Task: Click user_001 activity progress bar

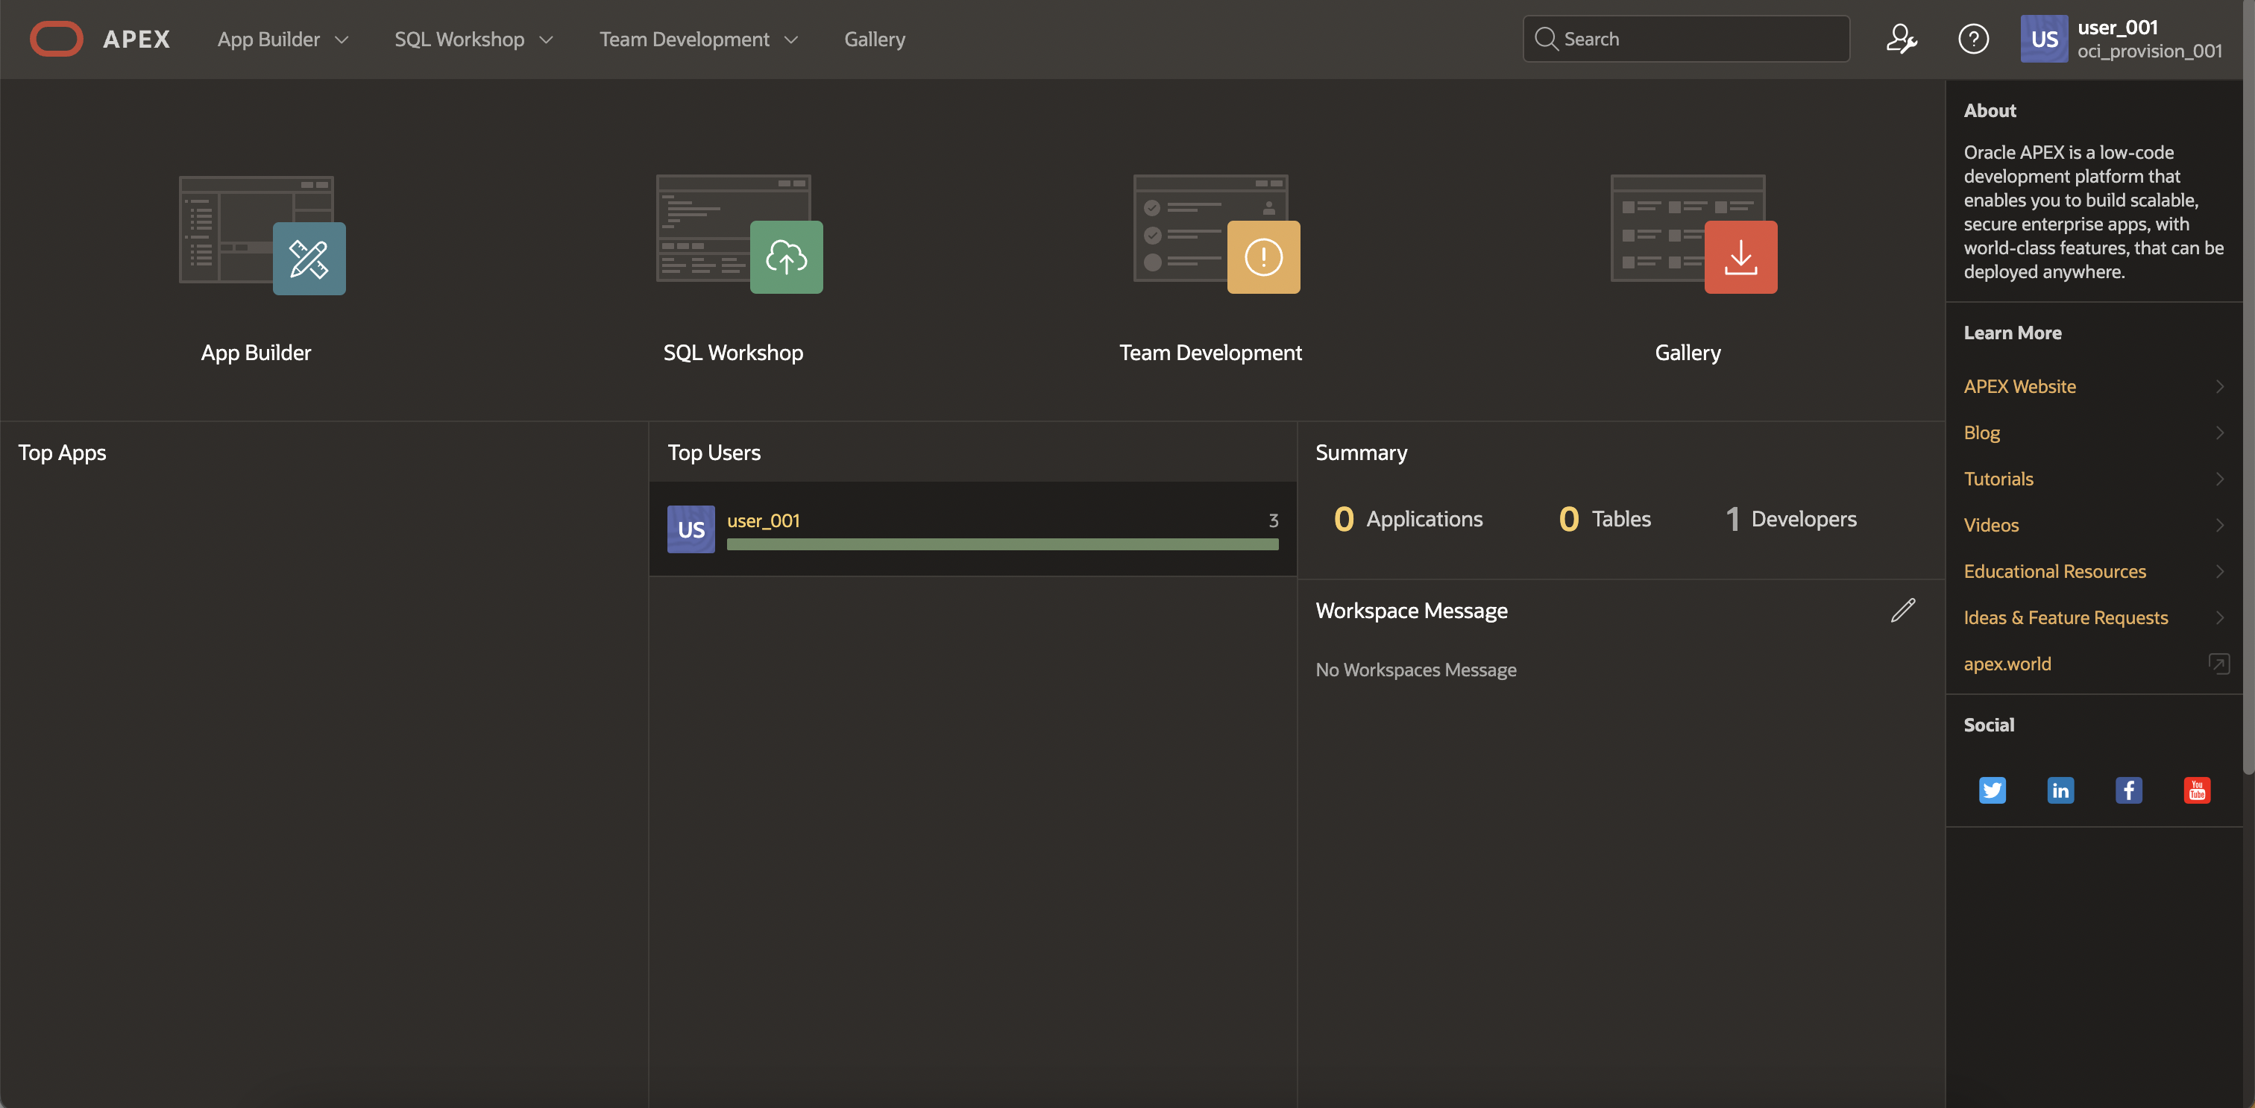Action: (1001, 544)
